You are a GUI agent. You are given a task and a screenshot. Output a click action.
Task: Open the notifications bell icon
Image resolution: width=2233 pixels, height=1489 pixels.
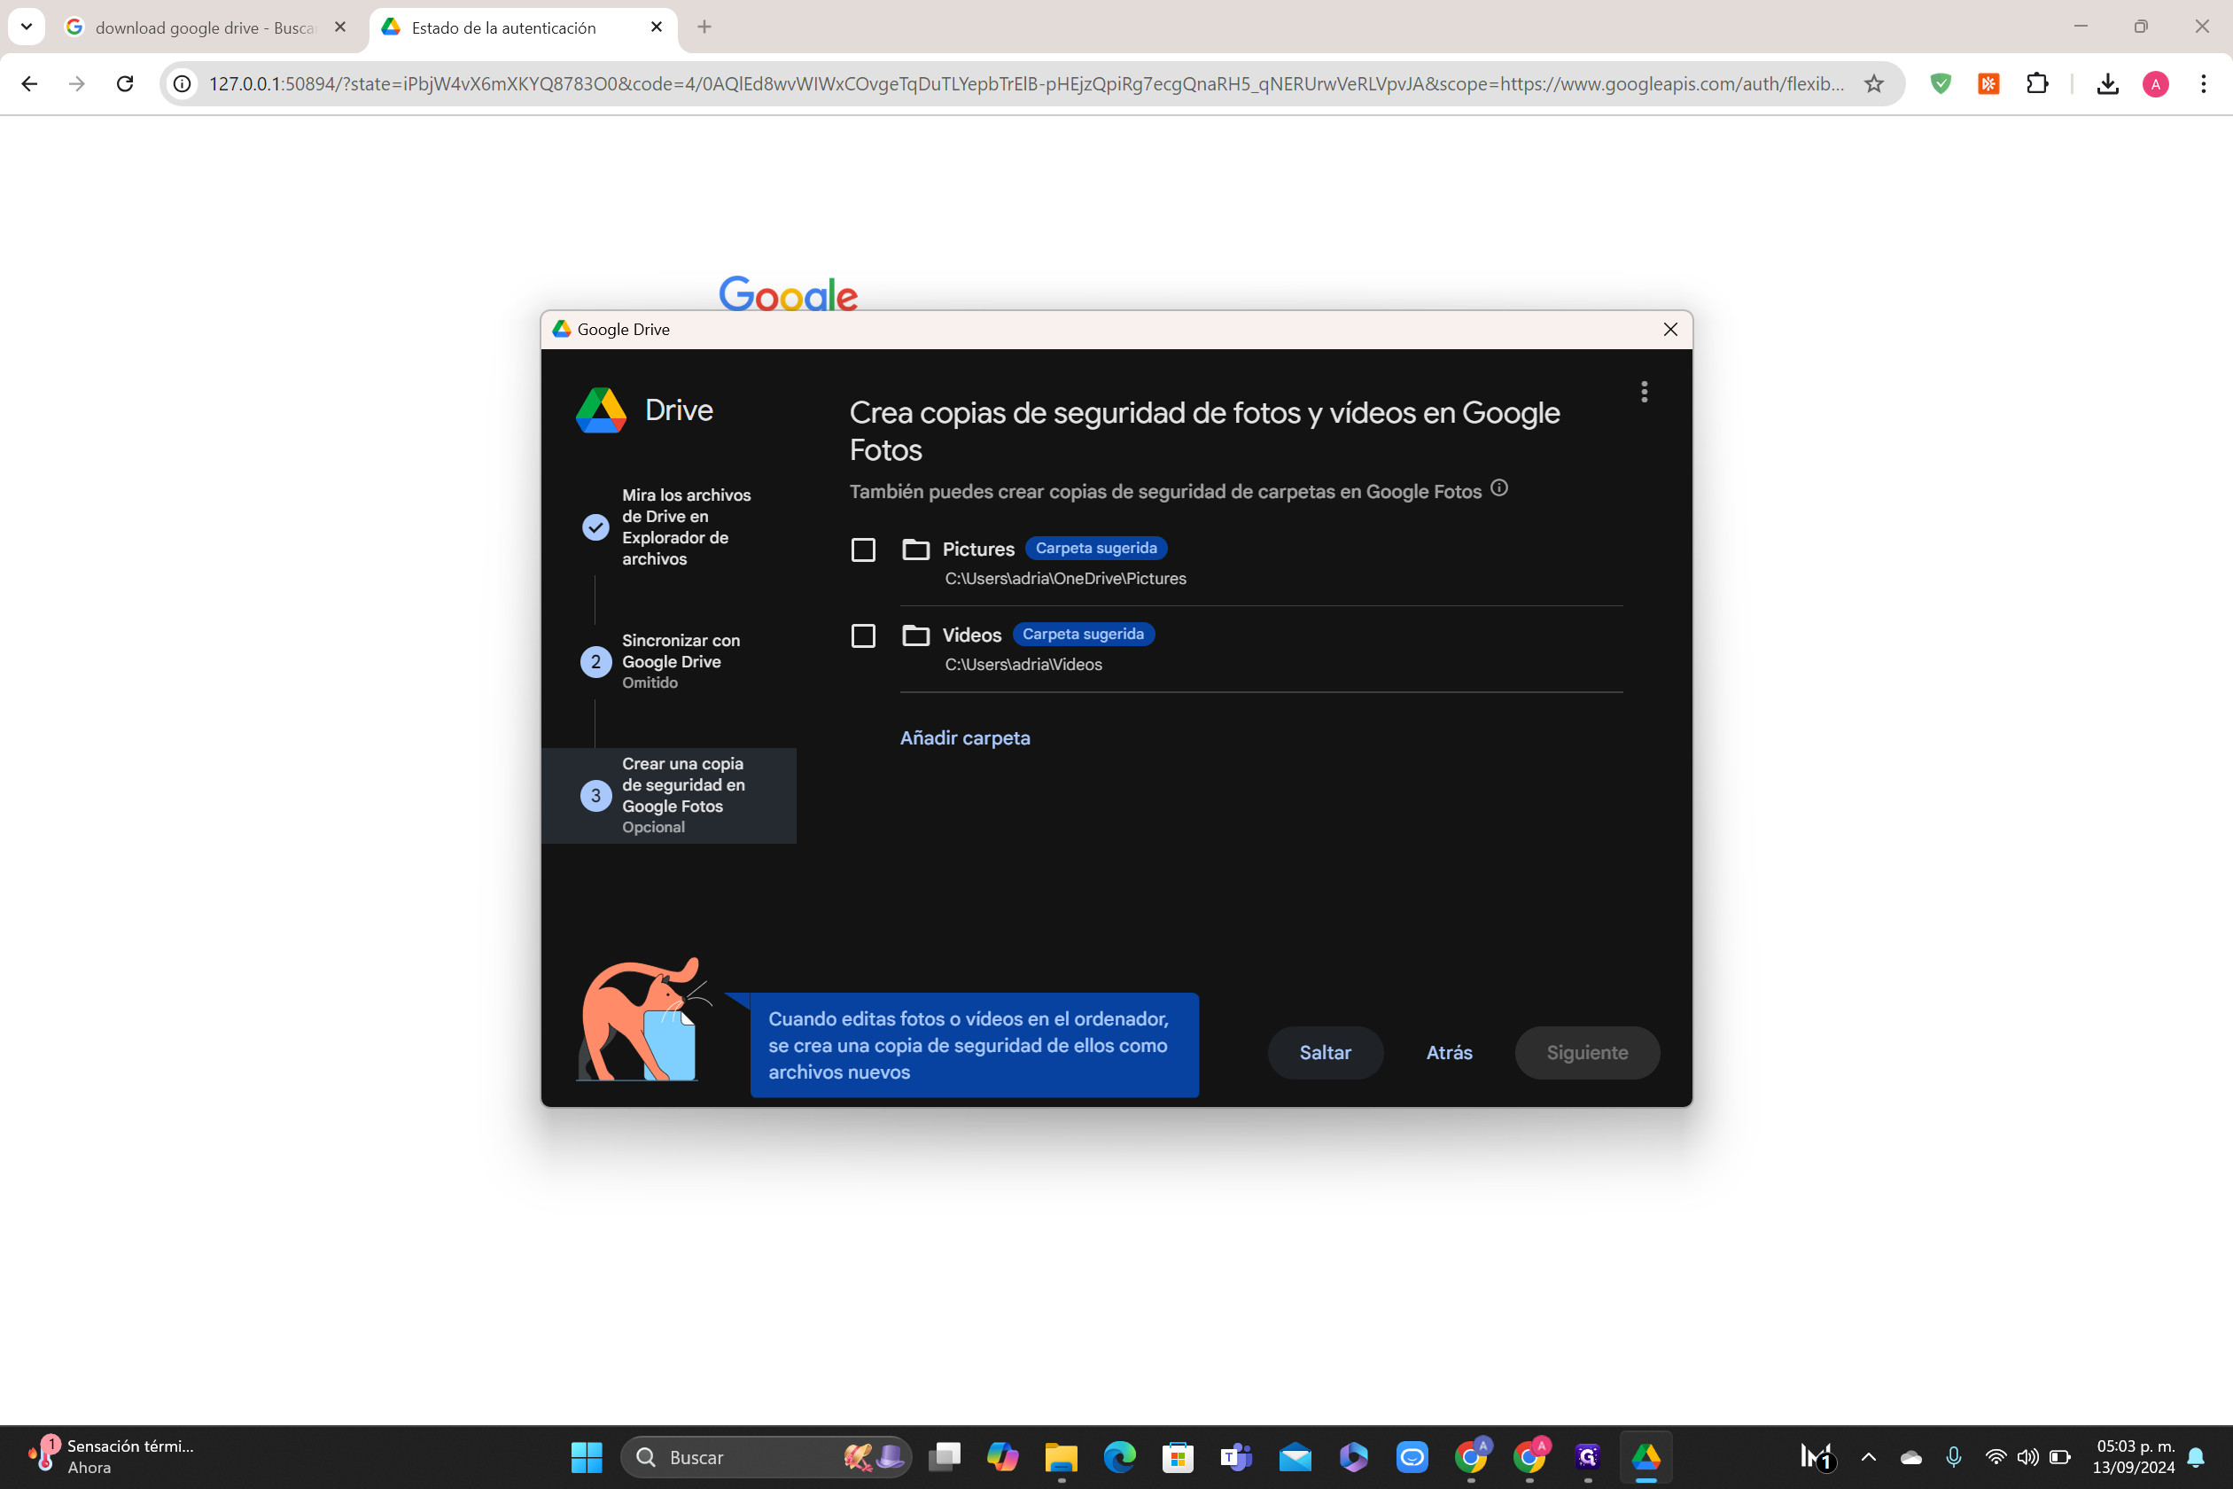(x=2196, y=1457)
